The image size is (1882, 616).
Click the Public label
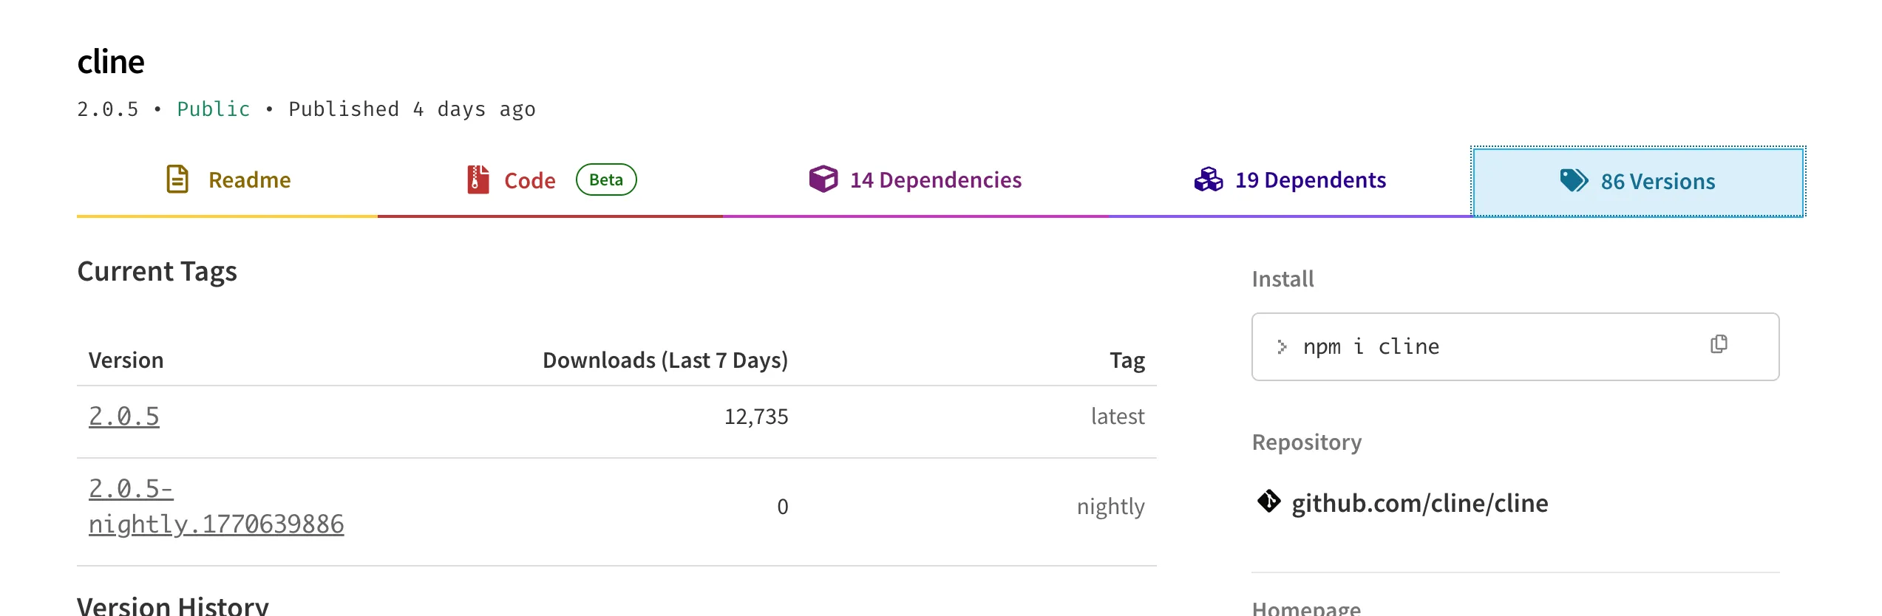click(213, 109)
